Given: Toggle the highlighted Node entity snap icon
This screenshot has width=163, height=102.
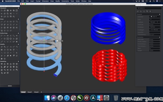Looking at the screenshot, I should point(8,39).
